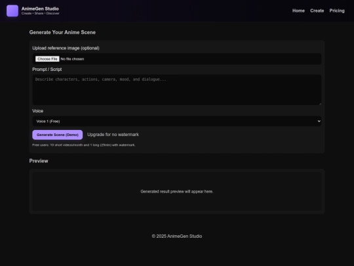Click the No file chosen text
Image resolution: width=354 pixels, height=266 pixels.
click(x=72, y=59)
